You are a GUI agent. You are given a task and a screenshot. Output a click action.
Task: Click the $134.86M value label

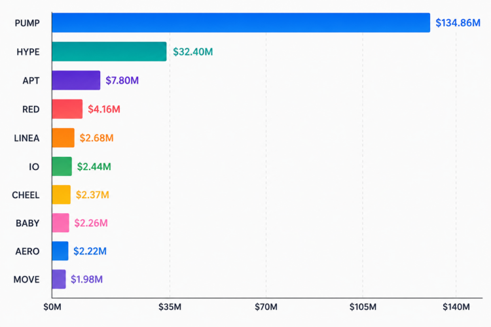coord(458,23)
